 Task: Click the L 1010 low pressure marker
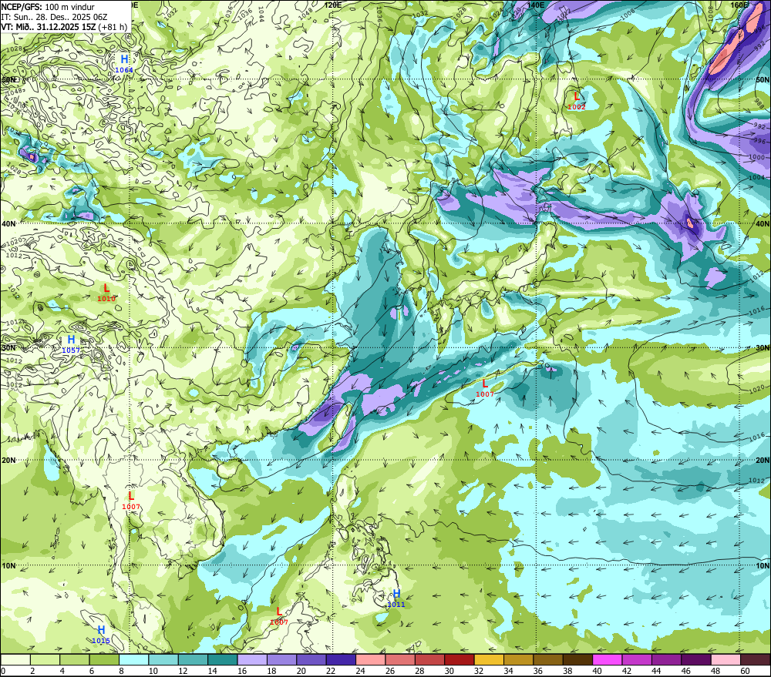(x=106, y=293)
